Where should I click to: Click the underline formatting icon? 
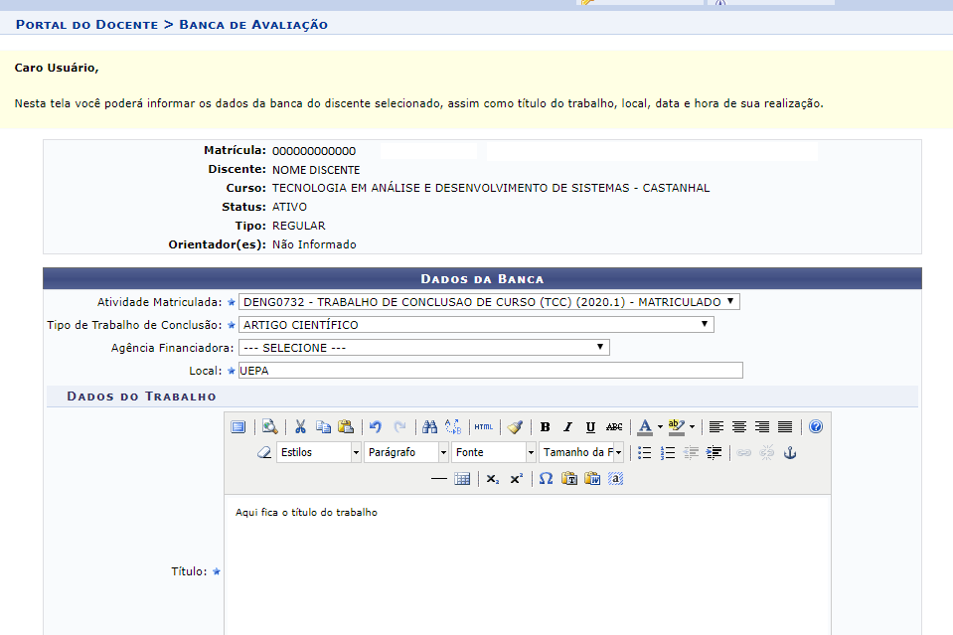[x=590, y=427]
